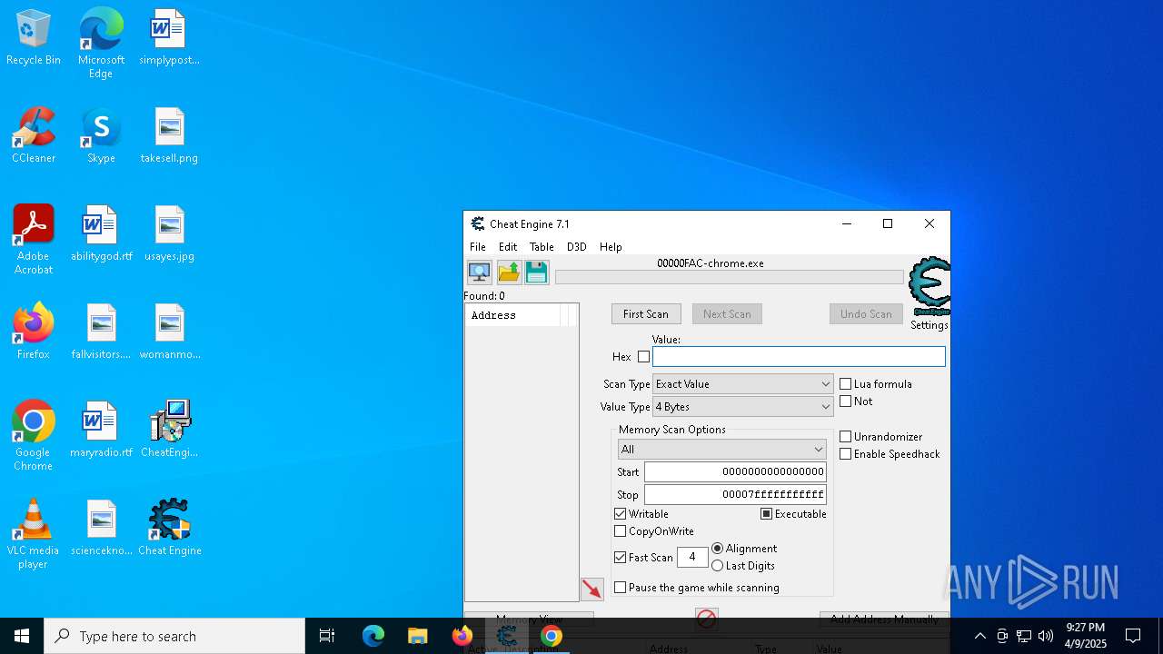This screenshot has width=1163, height=654.
Task: Open the Table menu
Action: click(542, 247)
